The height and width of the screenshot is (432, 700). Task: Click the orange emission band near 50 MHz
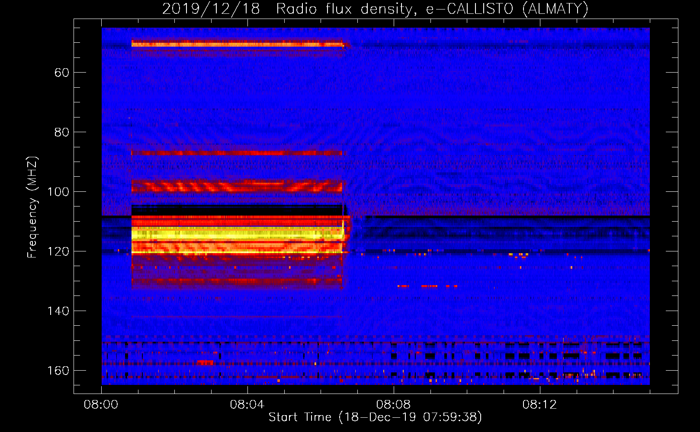[238, 44]
